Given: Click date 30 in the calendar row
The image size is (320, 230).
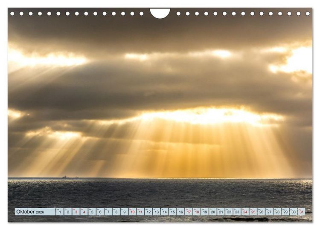Looking at the screenshot, I should (x=294, y=212).
